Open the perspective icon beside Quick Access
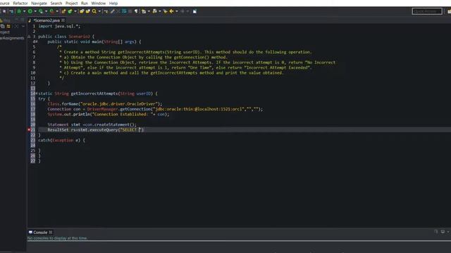This screenshot has width=451, height=253. 449,11
